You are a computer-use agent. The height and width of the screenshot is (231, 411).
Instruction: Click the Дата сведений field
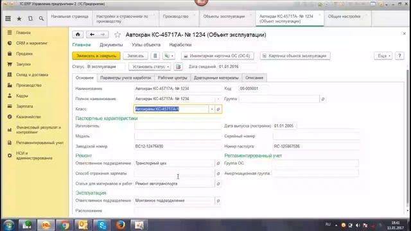(x=237, y=67)
